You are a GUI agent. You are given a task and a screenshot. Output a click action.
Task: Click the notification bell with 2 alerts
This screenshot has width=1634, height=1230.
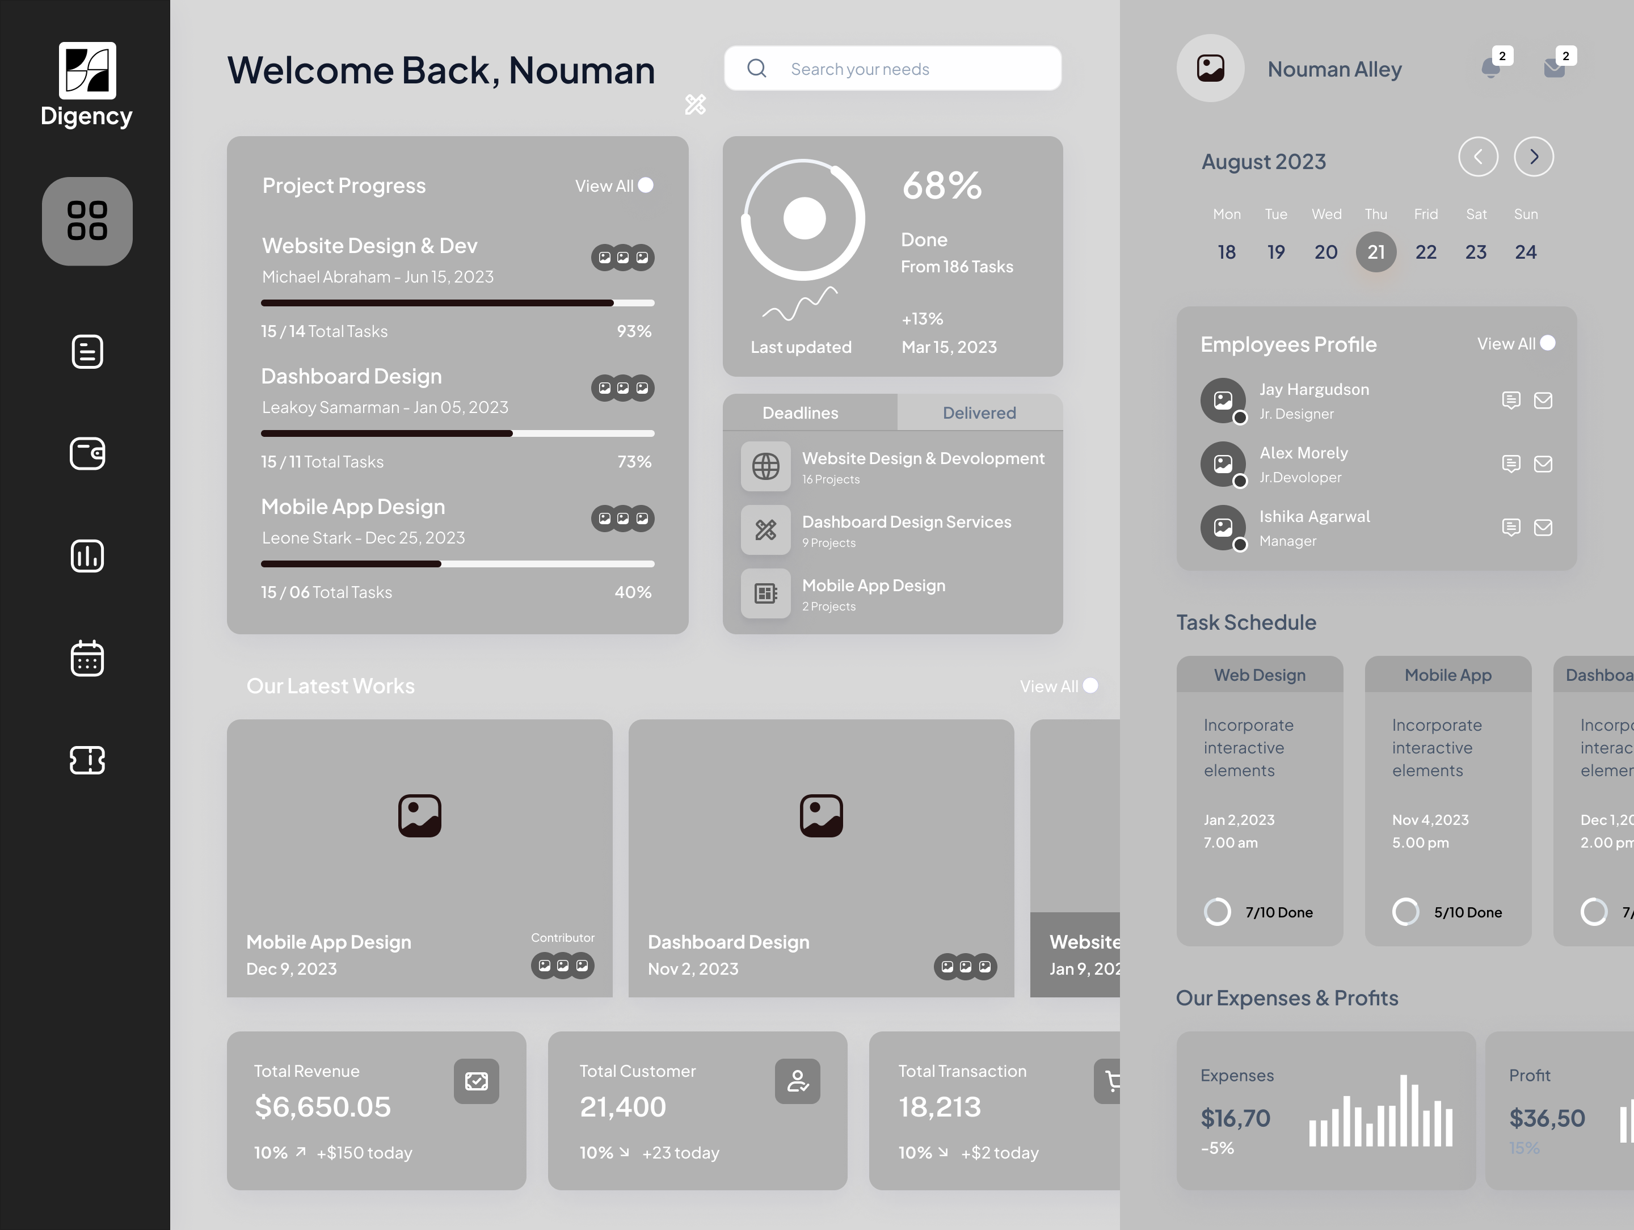1493,68
